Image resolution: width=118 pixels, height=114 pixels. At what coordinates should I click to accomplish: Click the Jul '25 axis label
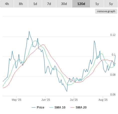74,100
